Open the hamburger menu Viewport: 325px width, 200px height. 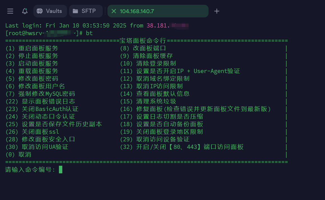(10, 11)
